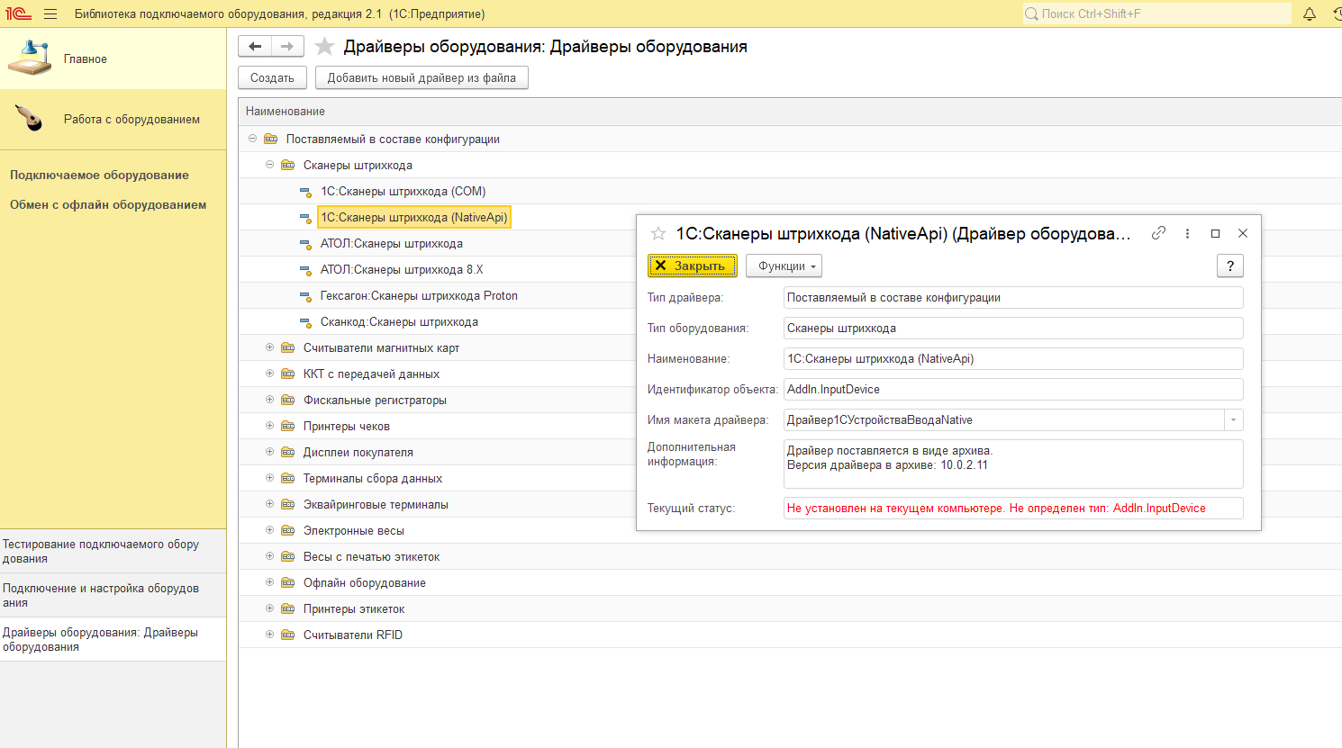Open Обмен с офлайн оборудованием link

pyautogui.click(x=108, y=204)
